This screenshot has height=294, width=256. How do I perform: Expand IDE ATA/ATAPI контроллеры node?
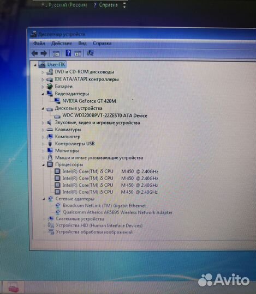click(43, 79)
